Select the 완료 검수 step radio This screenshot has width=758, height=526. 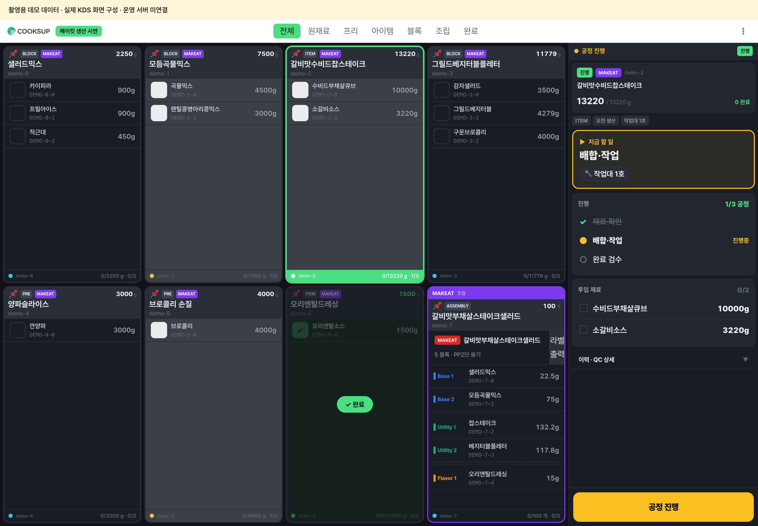click(x=583, y=259)
